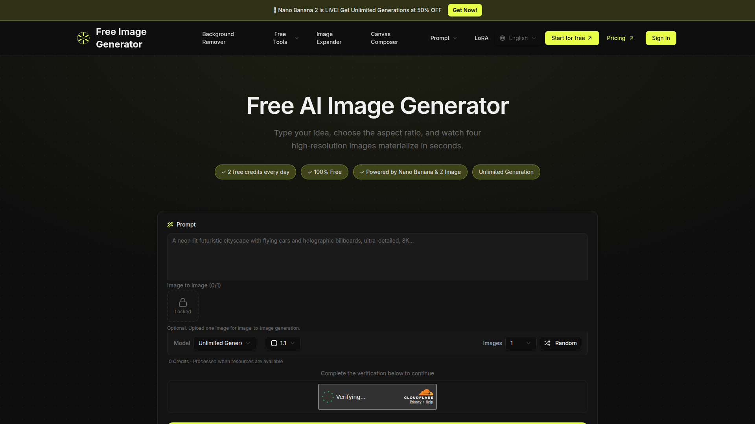Image resolution: width=755 pixels, height=424 pixels.
Task: Click the Cloudflare Privacy link
Action: (x=415, y=402)
